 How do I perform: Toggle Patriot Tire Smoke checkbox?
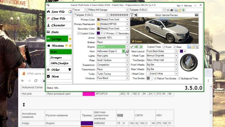(155, 78)
